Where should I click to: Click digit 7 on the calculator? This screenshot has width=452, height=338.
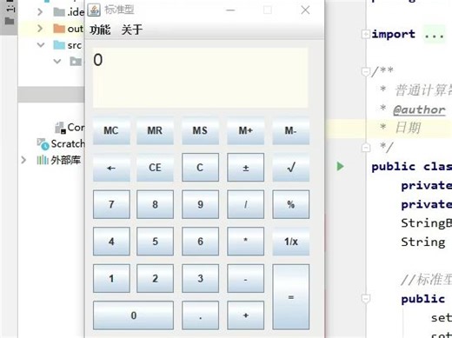[x=111, y=204]
